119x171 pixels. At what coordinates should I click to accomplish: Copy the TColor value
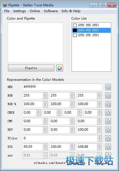click(x=108, y=138)
